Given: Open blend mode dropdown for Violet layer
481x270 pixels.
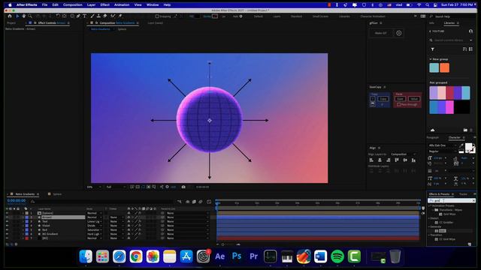Looking at the screenshot, I should [94, 226].
